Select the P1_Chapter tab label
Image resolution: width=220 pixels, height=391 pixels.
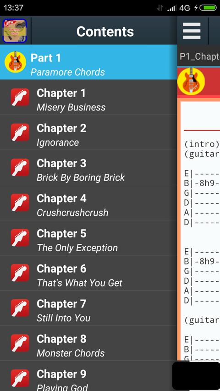199,56
